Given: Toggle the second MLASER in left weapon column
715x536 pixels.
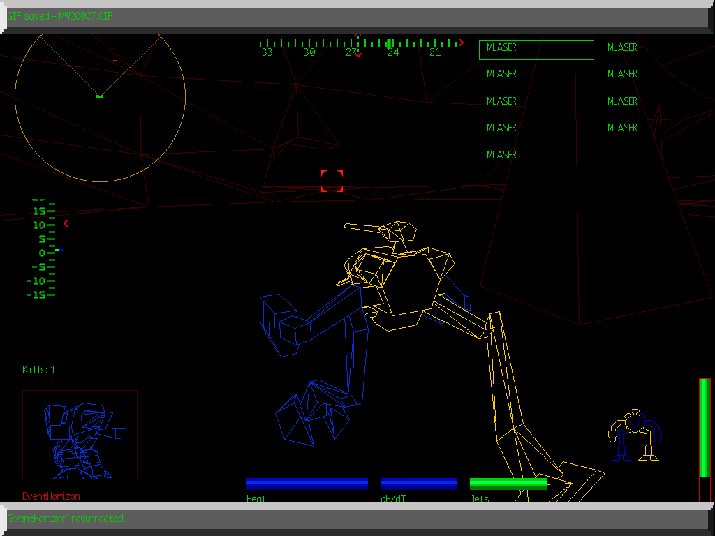Looking at the screenshot, I should pyautogui.click(x=501, y=74).
